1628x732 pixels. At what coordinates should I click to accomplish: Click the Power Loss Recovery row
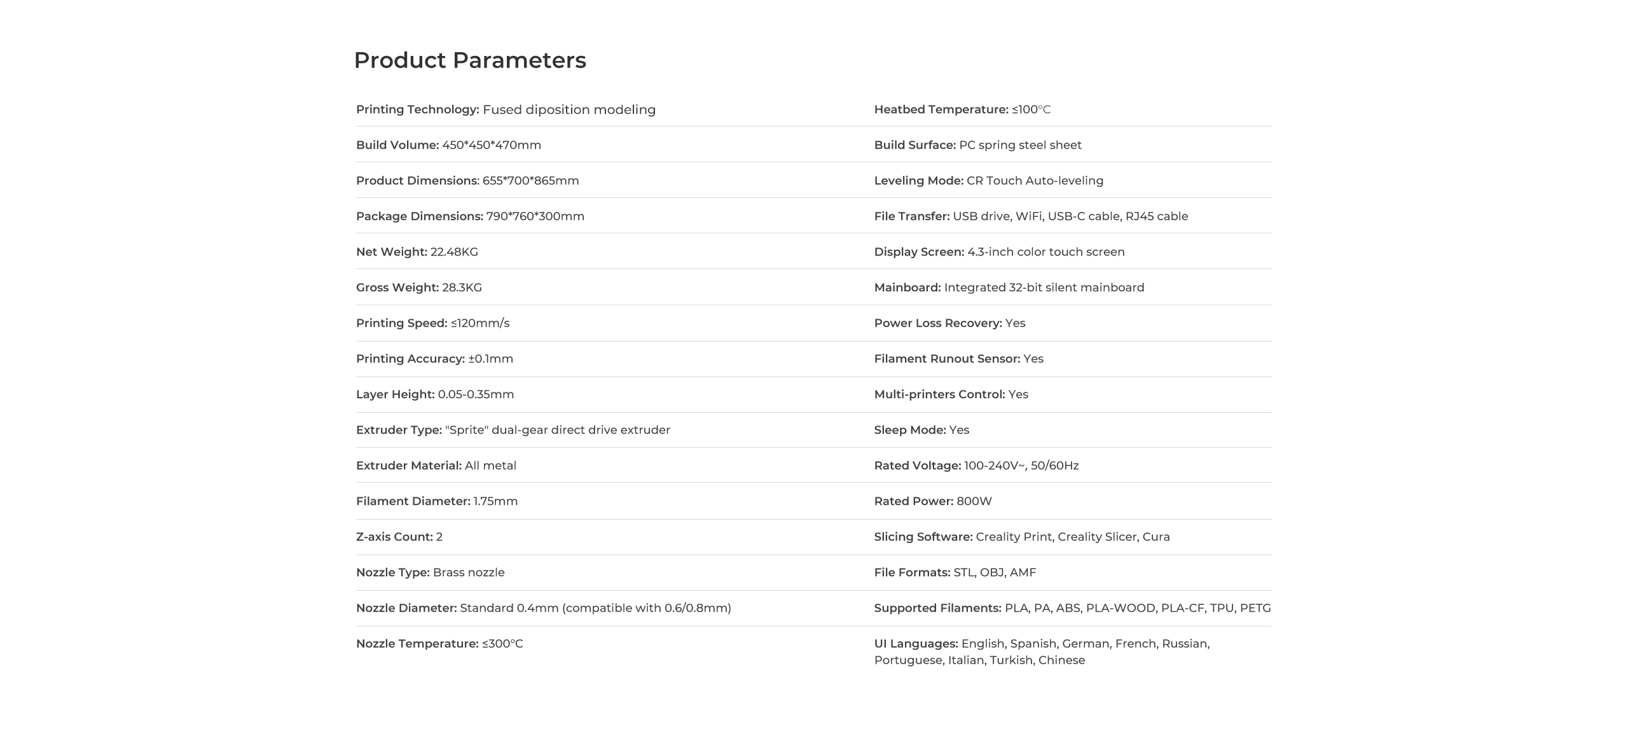pos(949,323)
